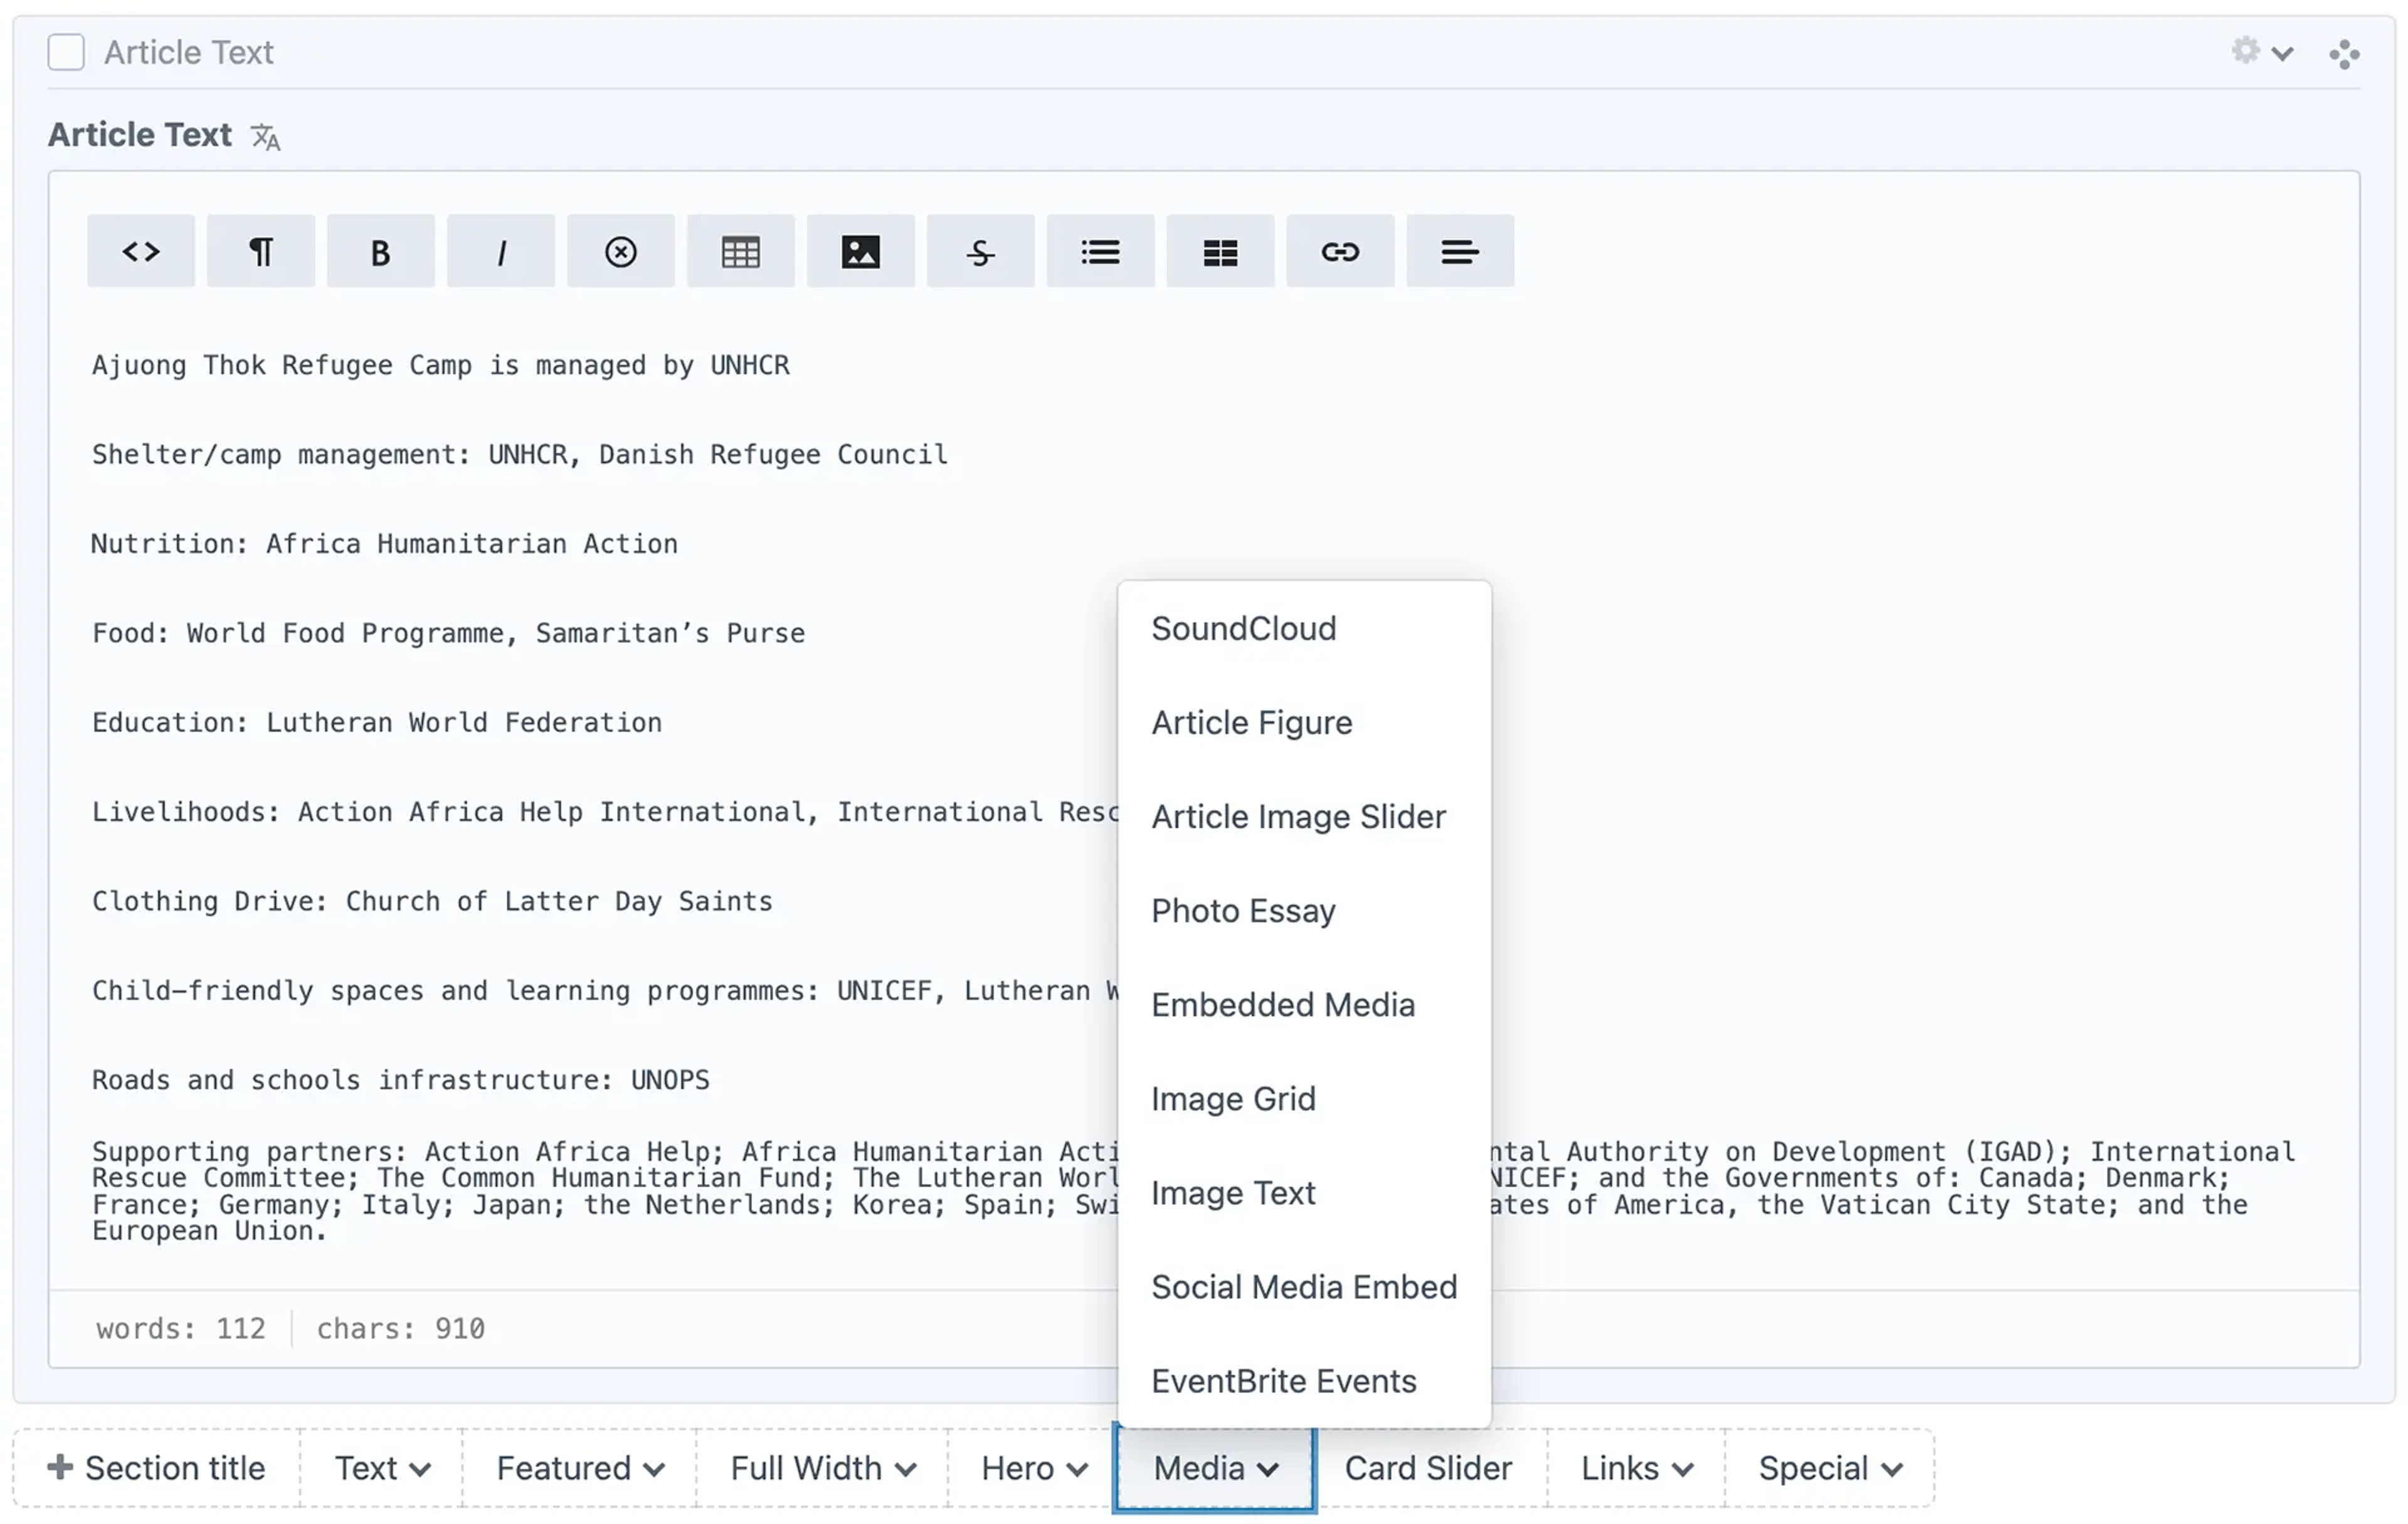
Task: Click the Clothing Drive line
Action: [433, 901]
